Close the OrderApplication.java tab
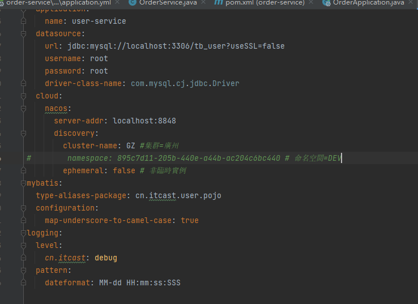This screenshot has height=304, width=418. coord(412,2)
